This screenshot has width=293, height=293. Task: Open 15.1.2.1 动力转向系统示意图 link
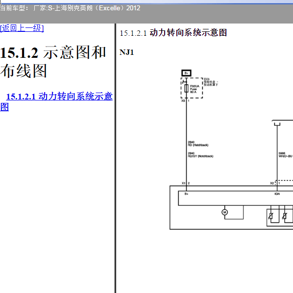point(56,101)
